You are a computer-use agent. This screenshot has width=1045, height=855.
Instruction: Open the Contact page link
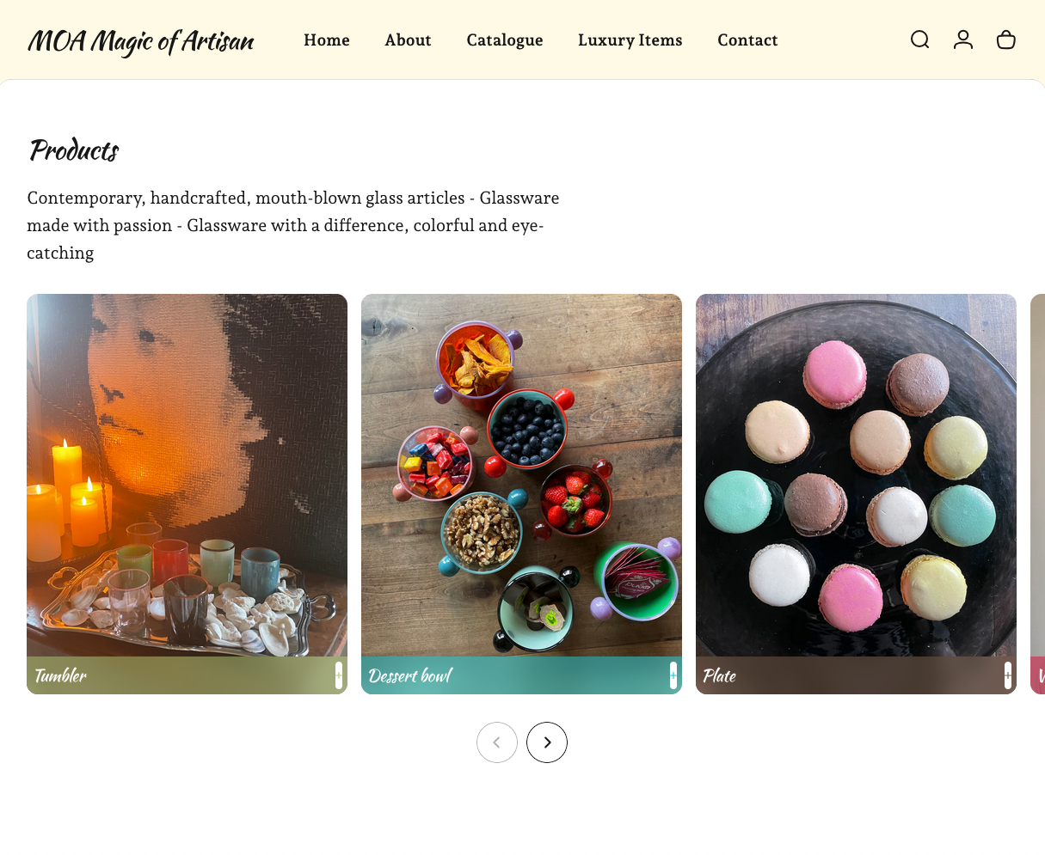[747, 40]
